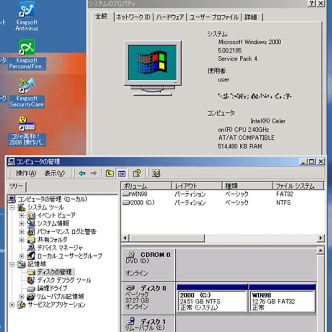Switch to ハードウェア tab
Viewport: 332px width, 332px height.
tap(170, 17)
